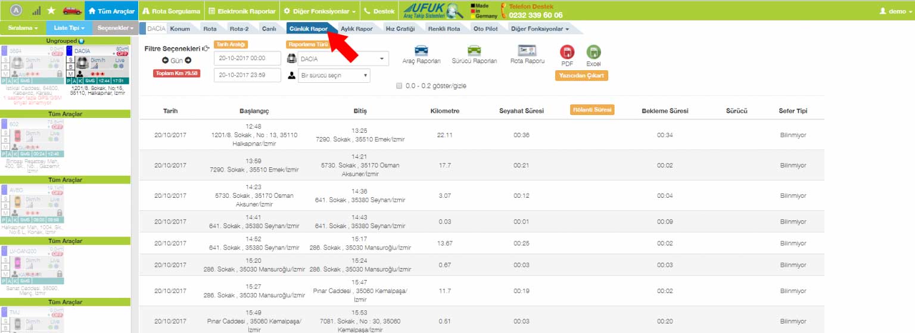Open the Renkli Rota tab
Screen dimensions: 915x333
444,29
